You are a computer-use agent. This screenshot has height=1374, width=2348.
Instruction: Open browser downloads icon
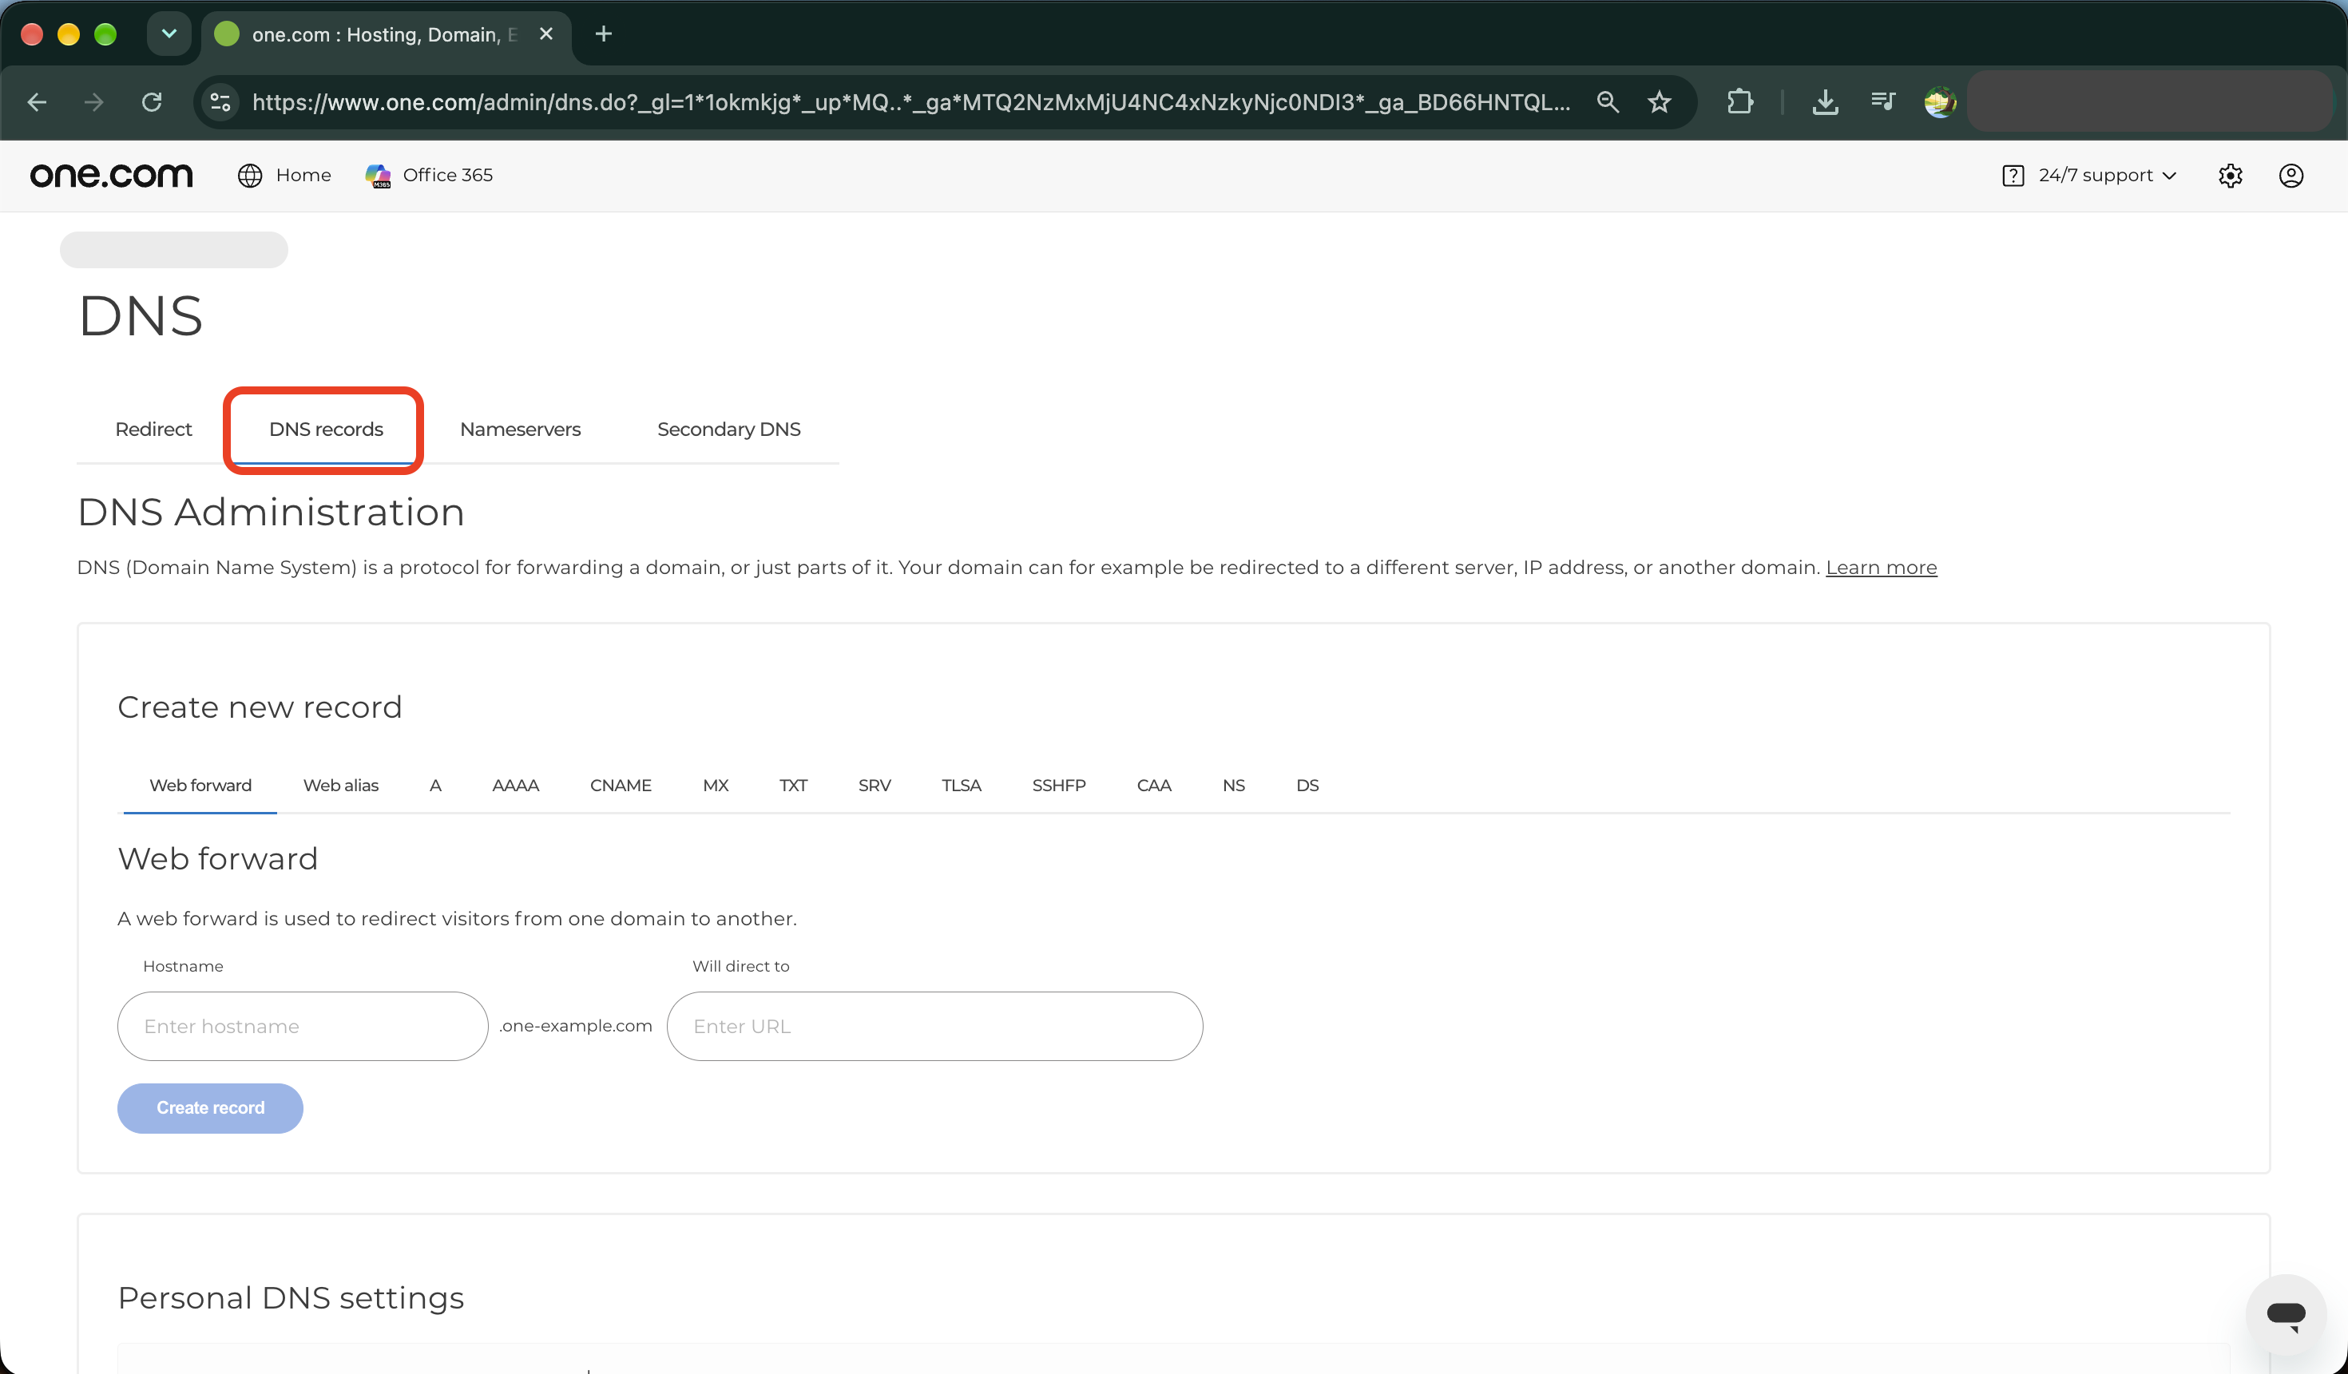click(x=1826, y=101)
